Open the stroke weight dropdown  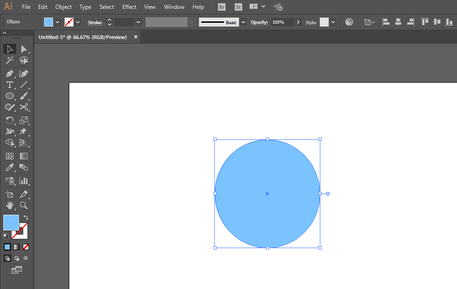[x=139, y=22]
